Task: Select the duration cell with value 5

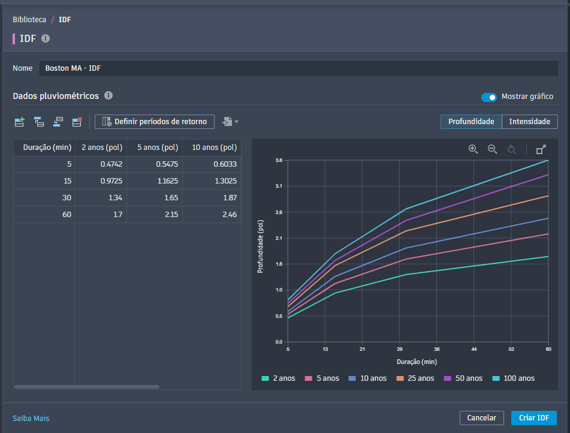Action: [45, 164]
